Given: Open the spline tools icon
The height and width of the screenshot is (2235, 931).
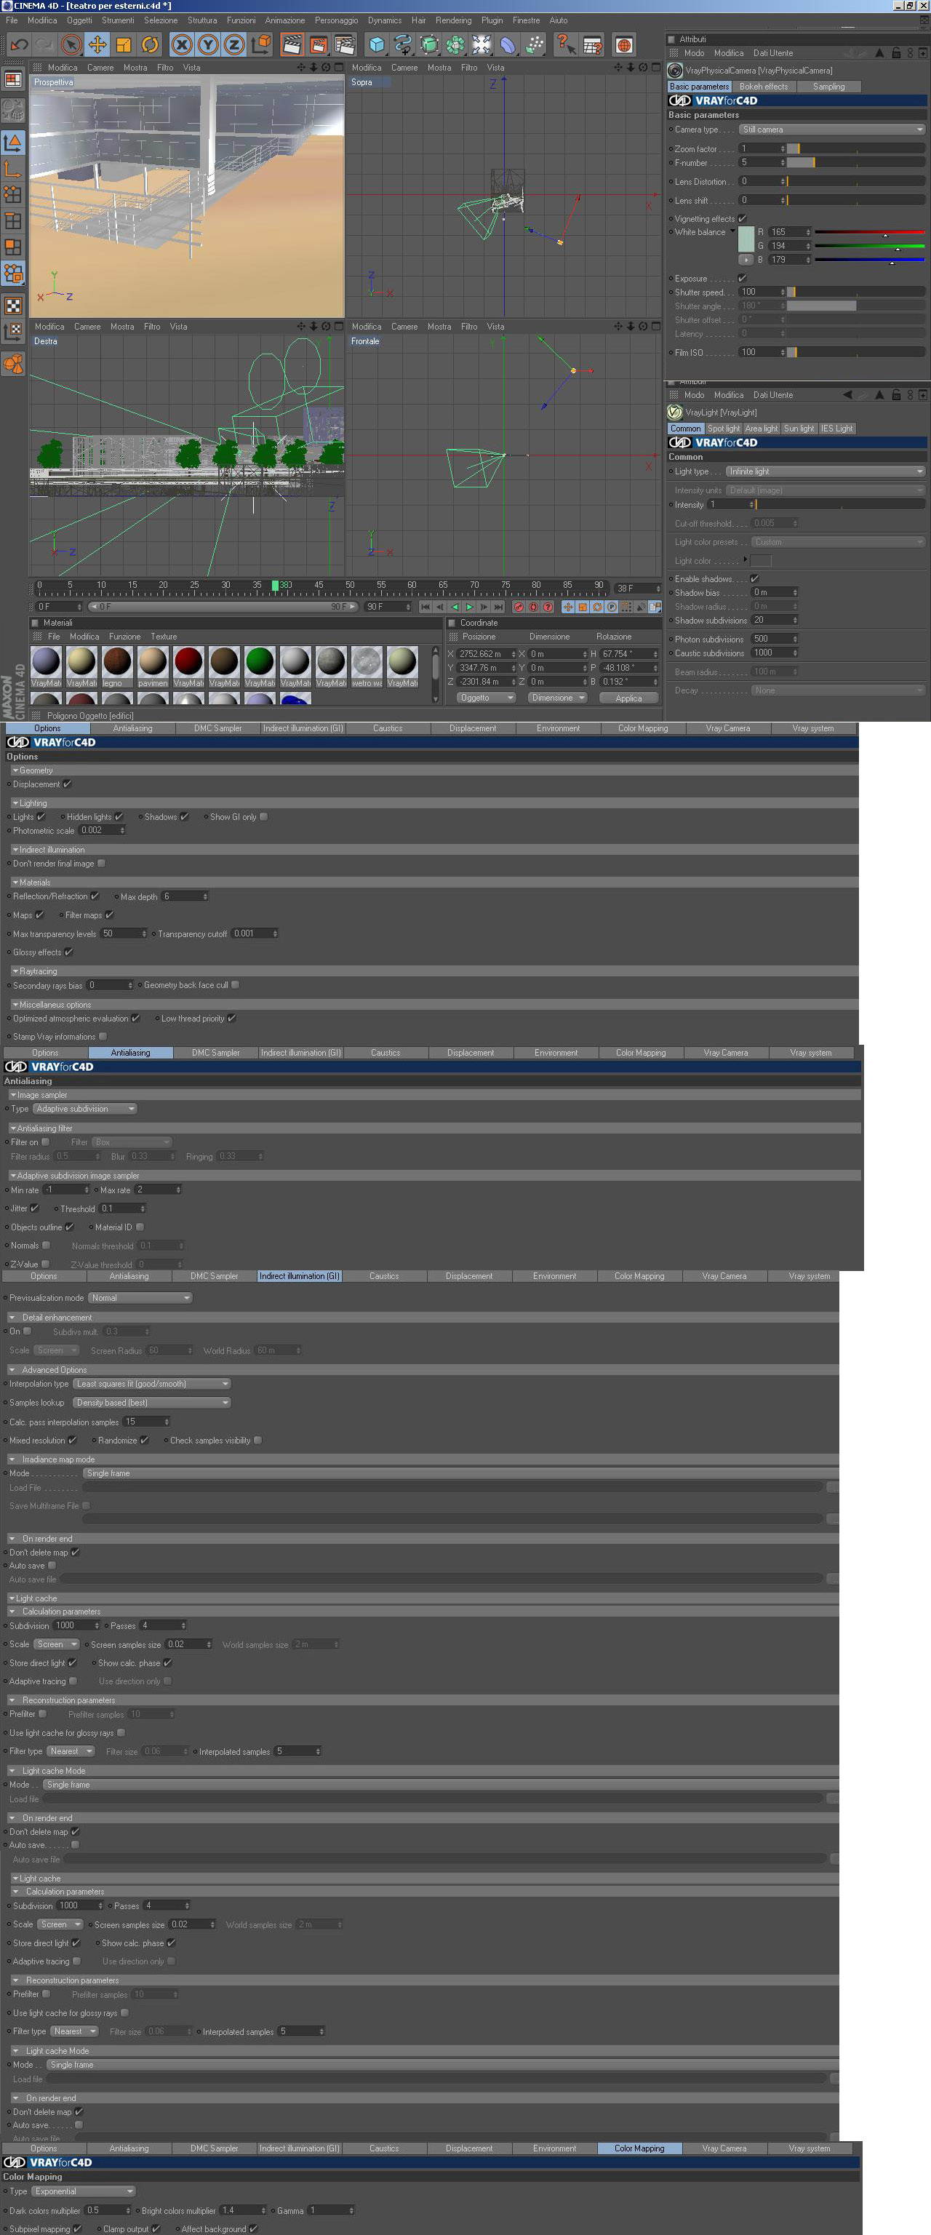Looking at the screenshot, I should pos(403,44).
